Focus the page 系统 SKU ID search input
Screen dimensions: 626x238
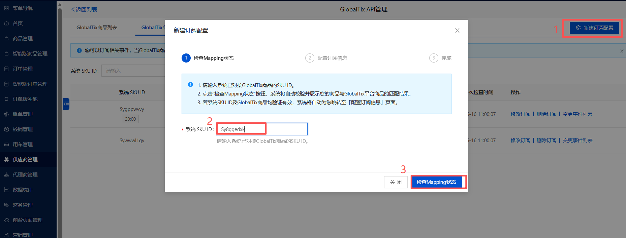133,71
